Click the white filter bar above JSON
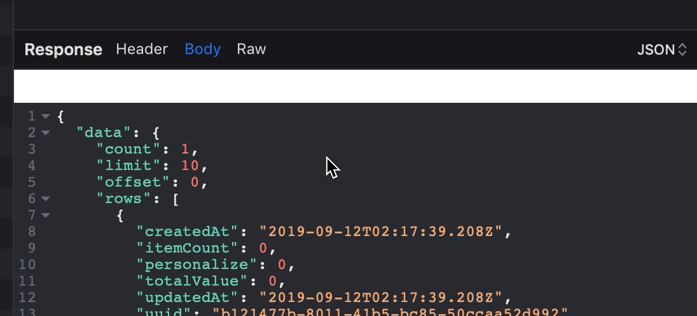 (x=355, y=86)
